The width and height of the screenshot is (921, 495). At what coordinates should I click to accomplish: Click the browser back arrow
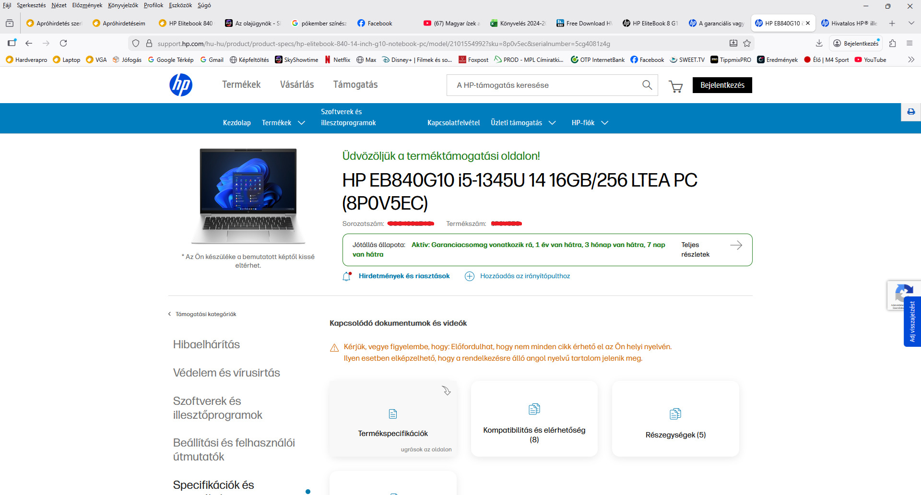(x=29, y=43)
